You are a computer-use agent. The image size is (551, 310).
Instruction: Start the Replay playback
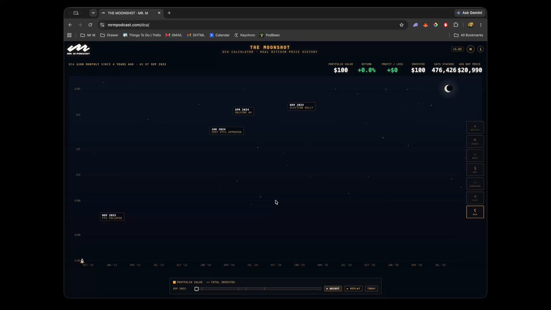coord(354,288)
